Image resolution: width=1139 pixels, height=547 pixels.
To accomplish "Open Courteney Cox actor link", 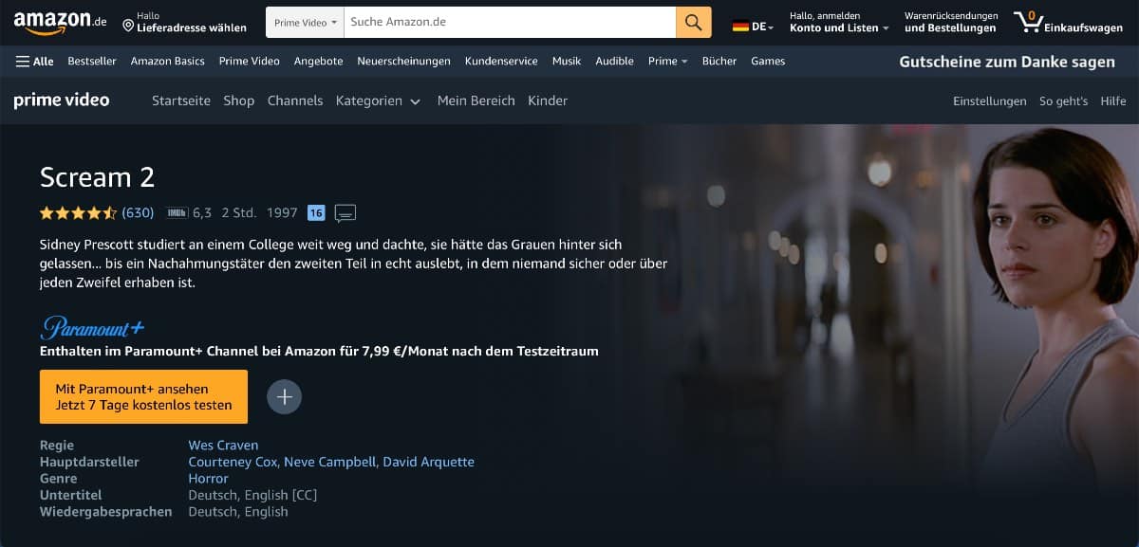I will click(x=233, y=462).
